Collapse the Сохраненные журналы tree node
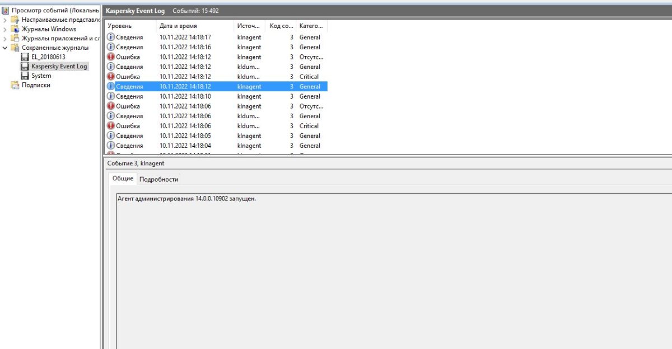This screenshot has width=672, height=349. click(x=5, y=48)
